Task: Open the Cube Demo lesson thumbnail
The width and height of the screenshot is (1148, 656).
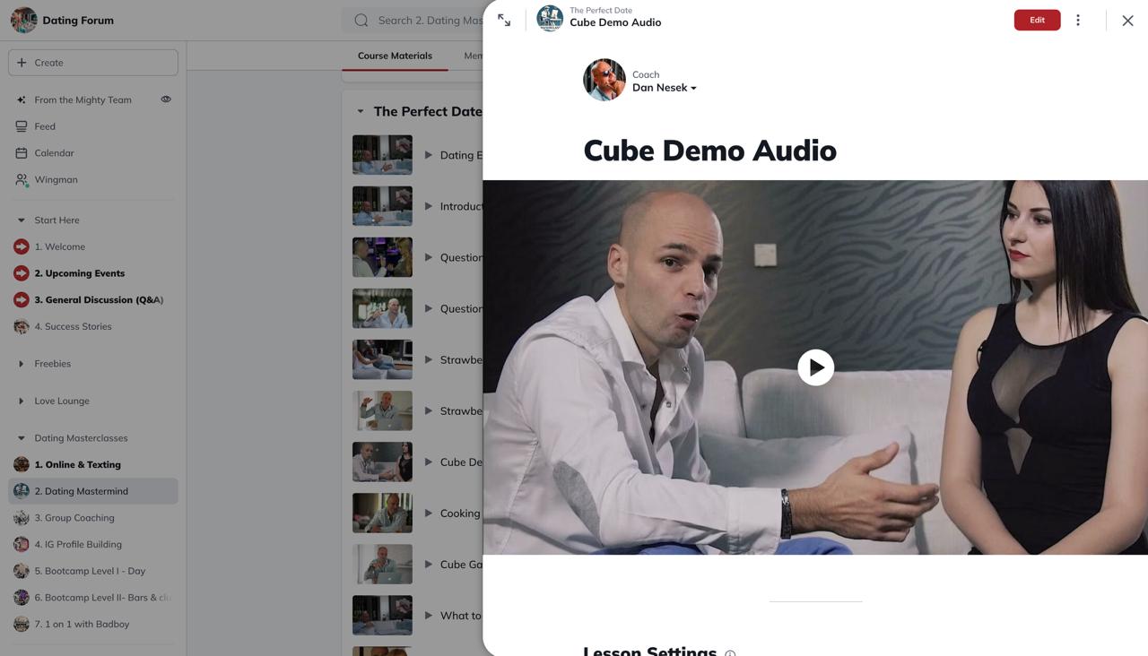Action: (382, 462)
